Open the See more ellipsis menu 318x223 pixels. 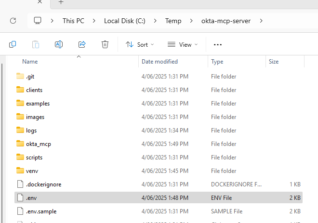pos(217,44)
